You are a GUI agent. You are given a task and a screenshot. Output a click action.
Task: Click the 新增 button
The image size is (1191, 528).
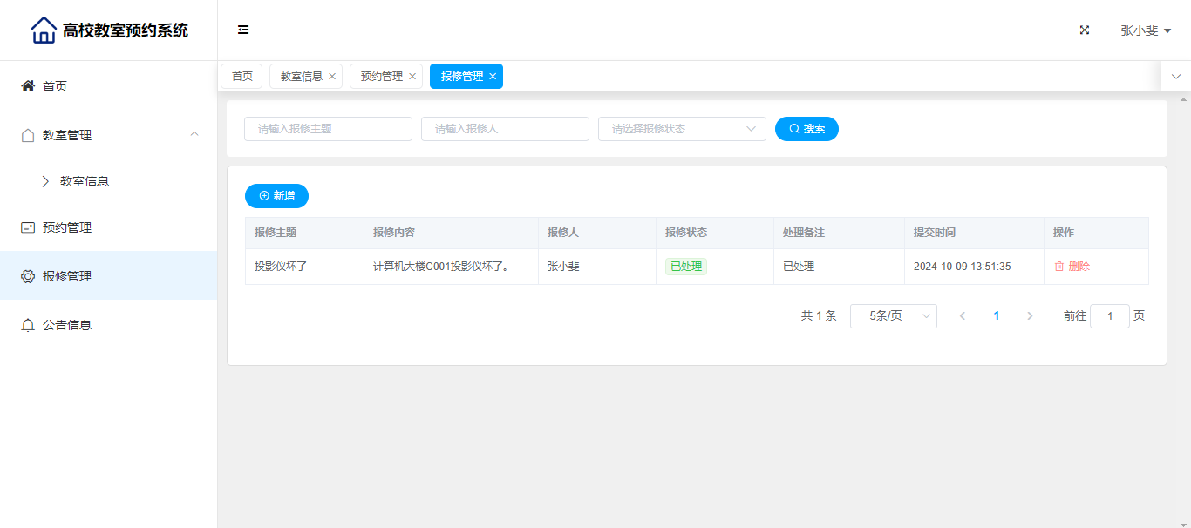point(276,196)
